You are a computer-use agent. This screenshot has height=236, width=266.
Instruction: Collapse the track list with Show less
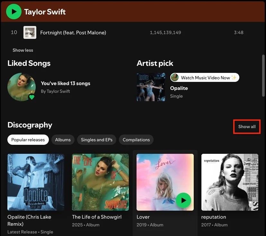(x=22, y=50)
